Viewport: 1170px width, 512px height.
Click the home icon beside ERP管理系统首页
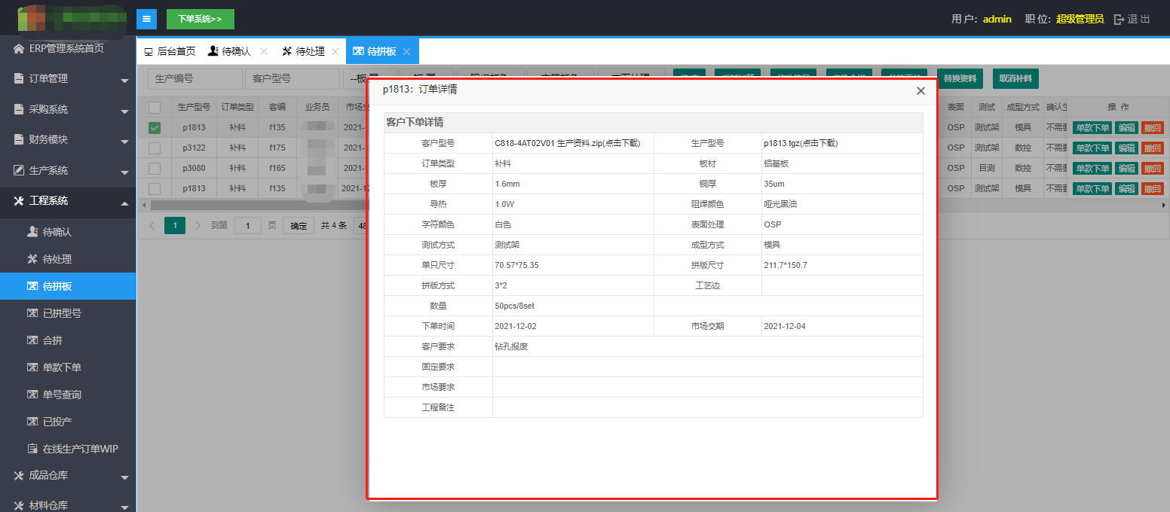(x=19, y=48)
